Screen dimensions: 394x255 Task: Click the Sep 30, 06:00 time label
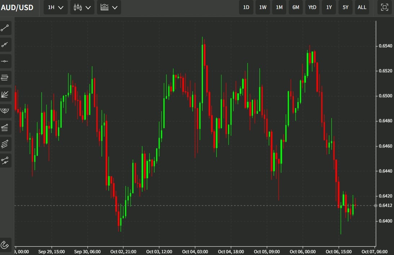88,251
